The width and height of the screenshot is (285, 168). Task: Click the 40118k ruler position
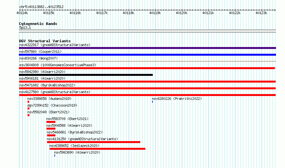[x=128, y=13]
